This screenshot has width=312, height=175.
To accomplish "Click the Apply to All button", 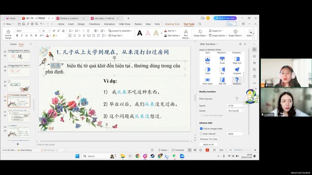I will click(x=208, y=144).
